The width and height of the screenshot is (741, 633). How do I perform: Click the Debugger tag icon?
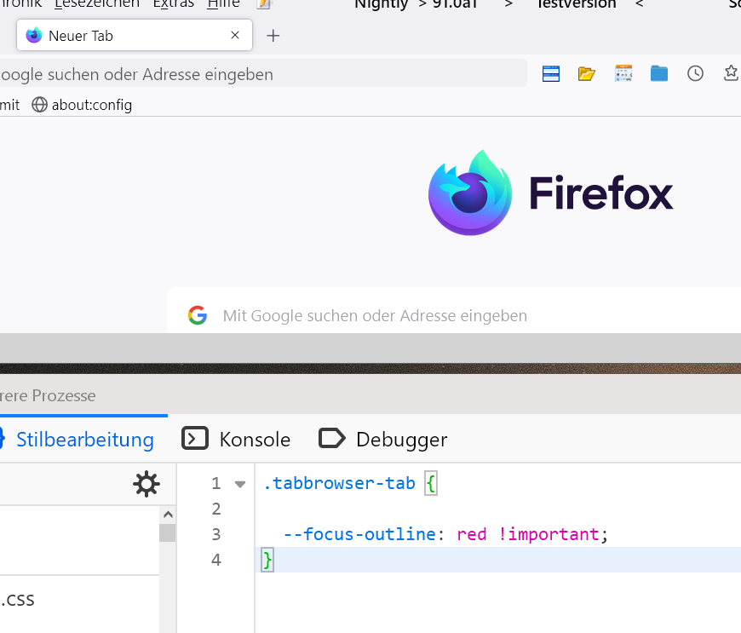[x=332, y=439]
